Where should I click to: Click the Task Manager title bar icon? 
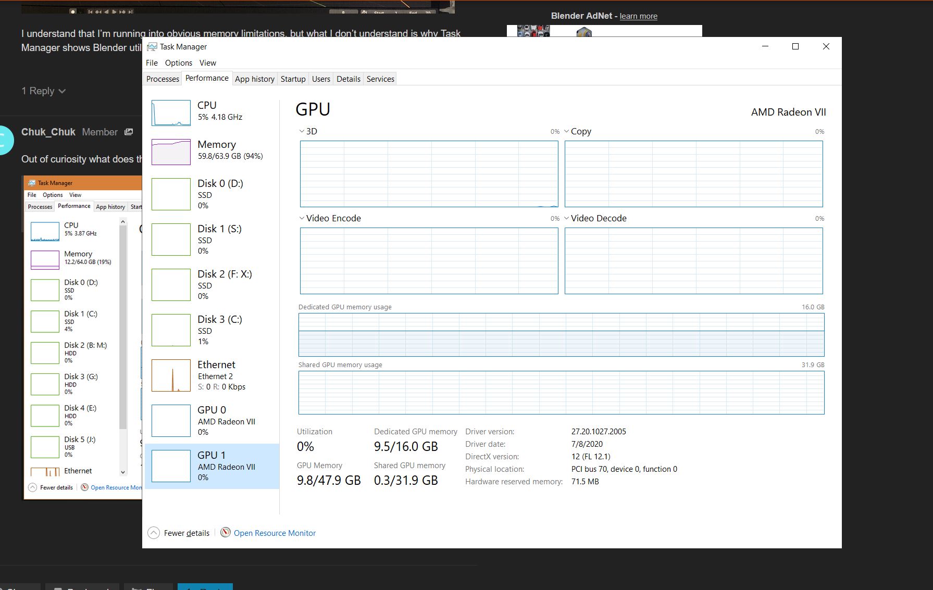point(152,47)
